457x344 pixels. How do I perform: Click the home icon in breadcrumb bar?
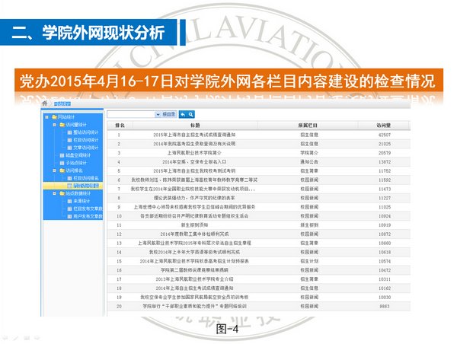[45, 102]
